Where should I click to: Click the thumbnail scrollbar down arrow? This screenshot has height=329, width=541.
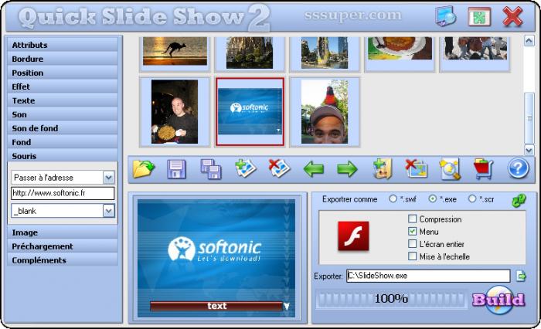click(529, 149)
